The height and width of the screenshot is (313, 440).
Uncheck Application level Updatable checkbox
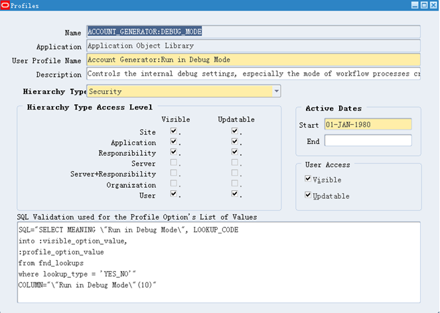click(234, 142)
